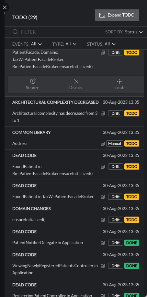Copy icon for Architectural complexity decreased entry
This screenshot has height=297, width=147.
[x=103, y=113]
